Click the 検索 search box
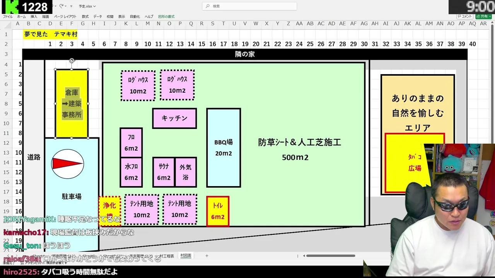This screenshot has width=495, height=278. coord(249,6)
